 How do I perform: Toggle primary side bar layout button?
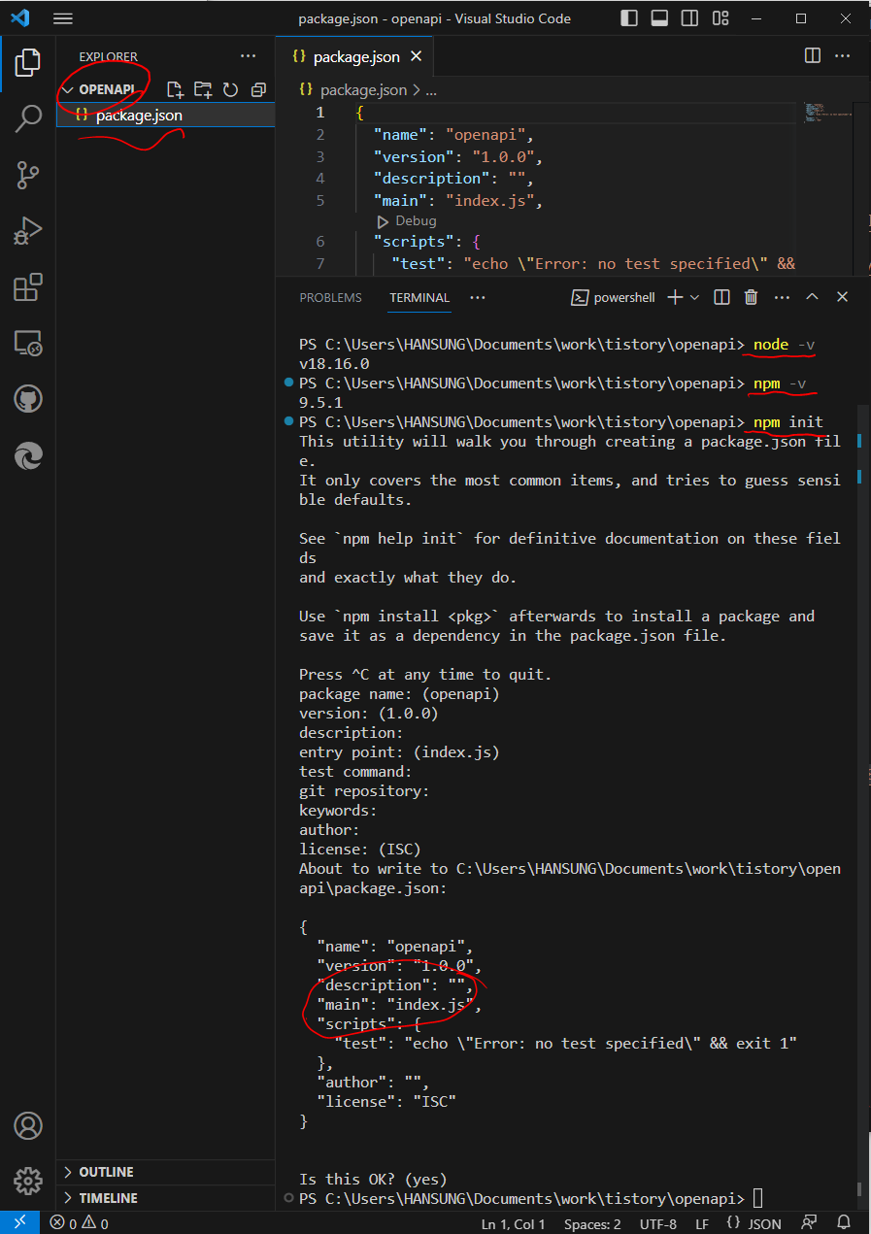pos(629,18)
